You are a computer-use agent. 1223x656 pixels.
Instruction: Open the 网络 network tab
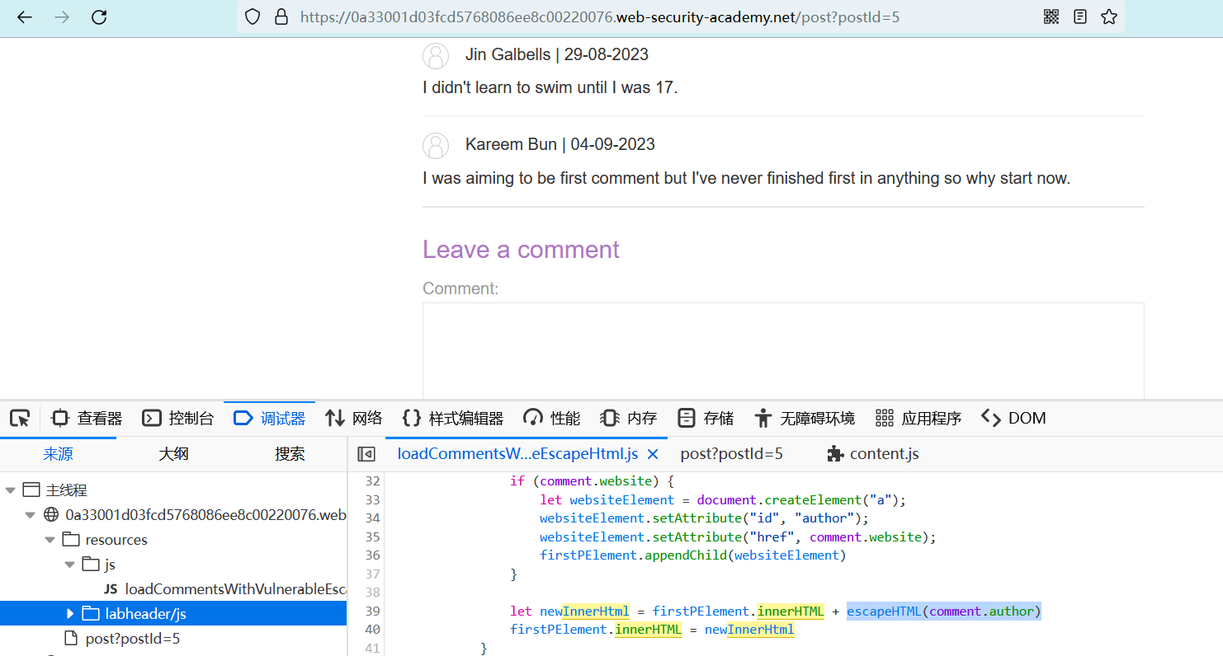tap(354, 418)
